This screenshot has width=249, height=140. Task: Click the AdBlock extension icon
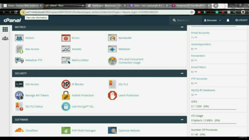pyautogui.click(x=199, y=12)
